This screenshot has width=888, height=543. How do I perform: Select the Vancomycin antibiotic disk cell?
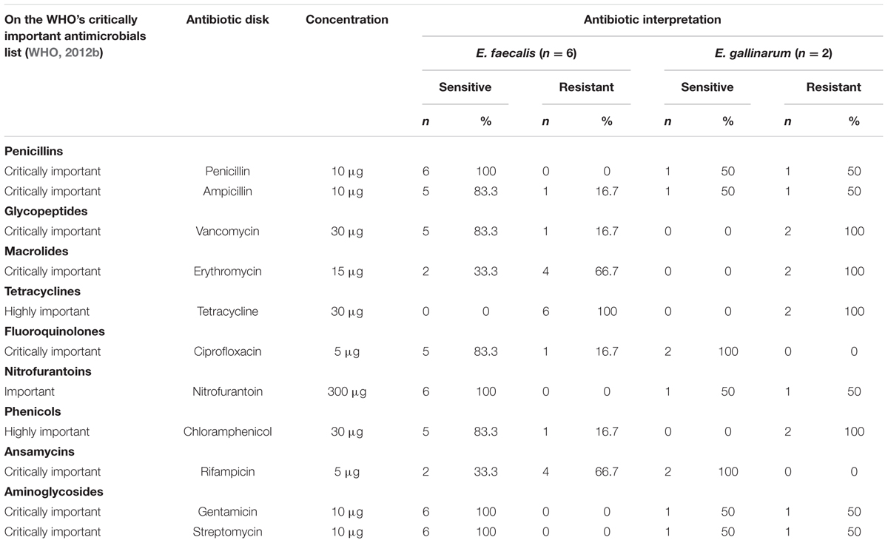point(228,232)
